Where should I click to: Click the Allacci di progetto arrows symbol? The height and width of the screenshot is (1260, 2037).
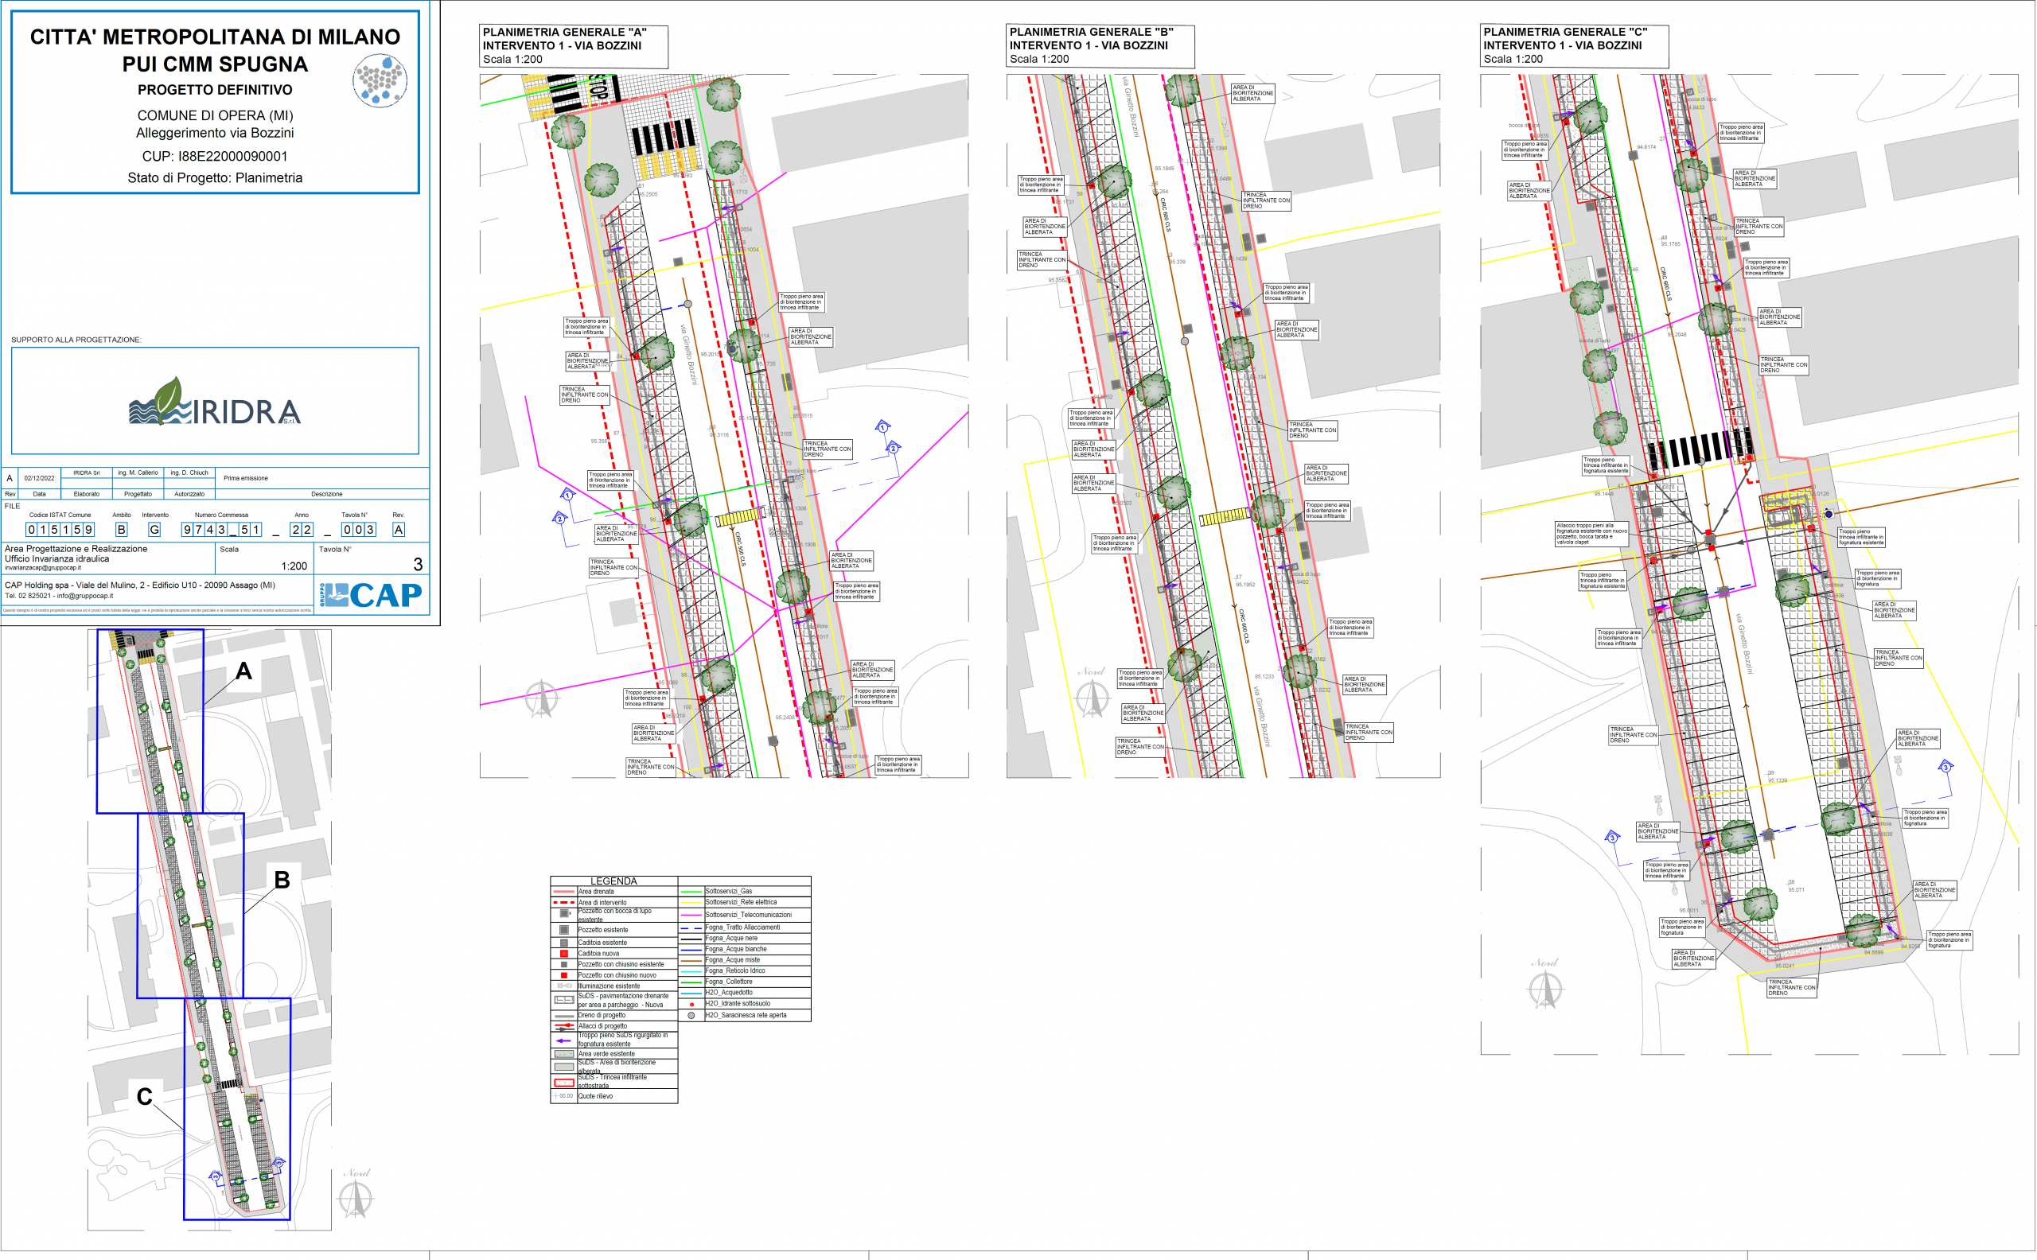click(x=563, y=1026)
